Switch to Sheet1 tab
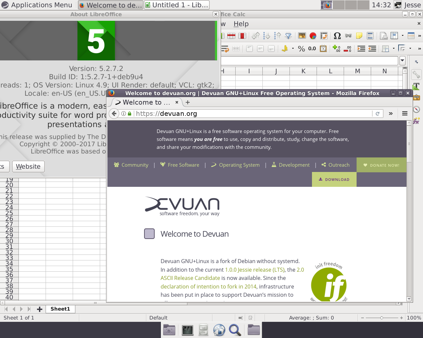The image size is (423, 338). pos(60,309)
